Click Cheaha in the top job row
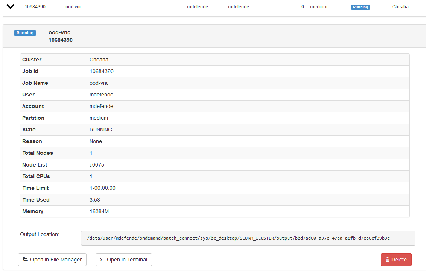 pyautogui.click(x=400, y=7)
